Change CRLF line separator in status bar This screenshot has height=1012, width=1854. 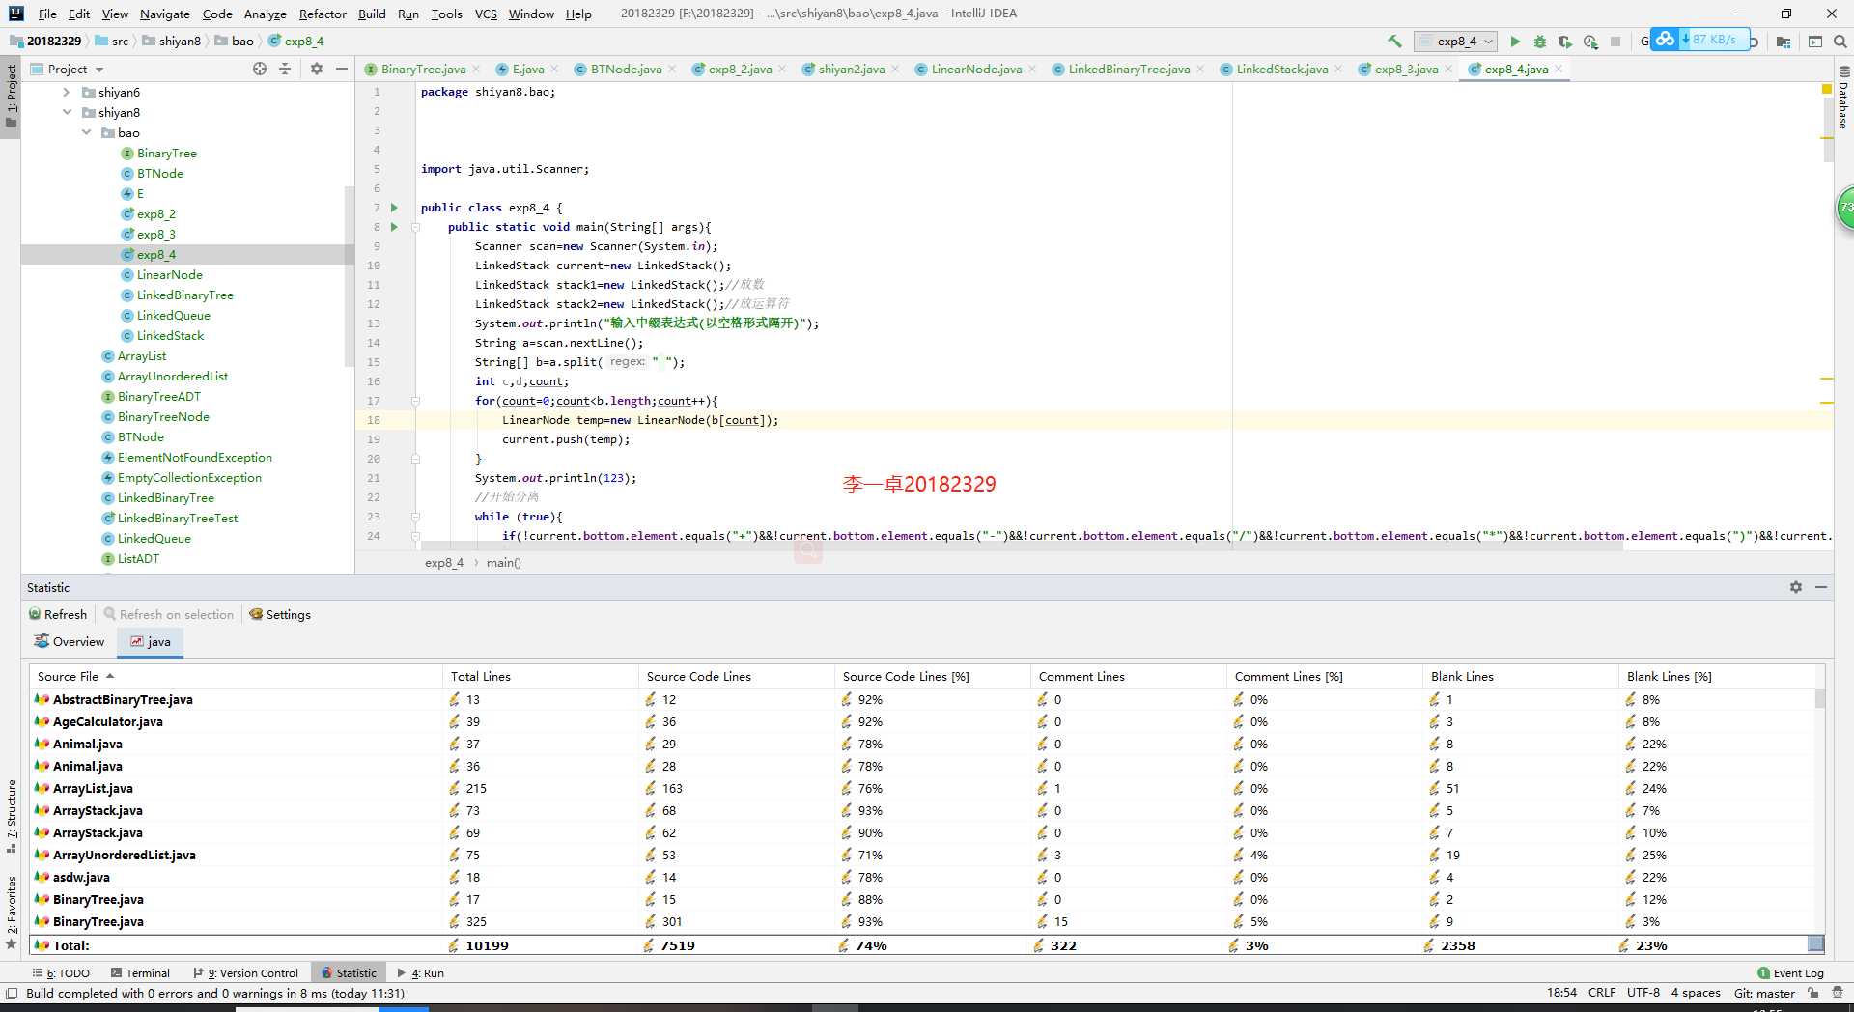pyautogui.click(x=1602, y=994)
